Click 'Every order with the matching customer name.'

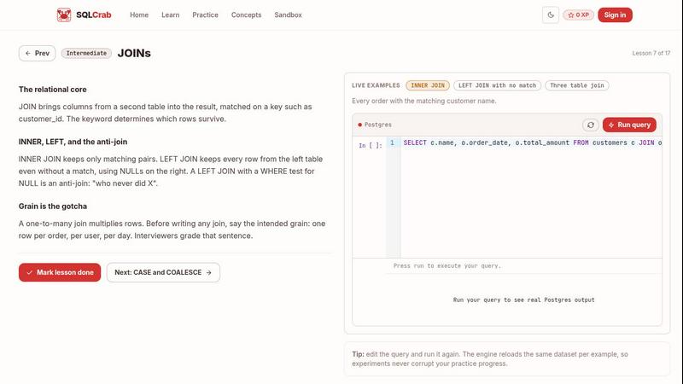[x=424, y=101]
